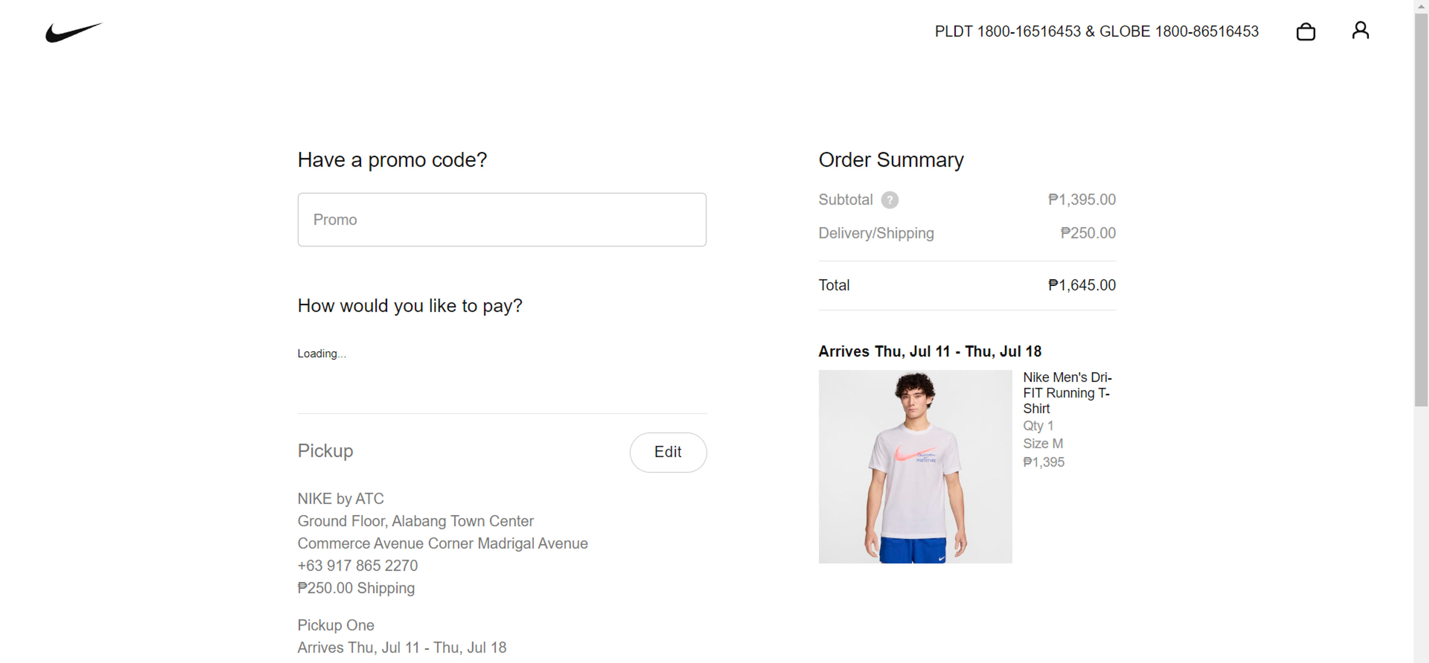The height and width of the screenshot is (663, 1429).
Task: Click the Subtotal question mark tooltip
Action: (x=891, y=200)
